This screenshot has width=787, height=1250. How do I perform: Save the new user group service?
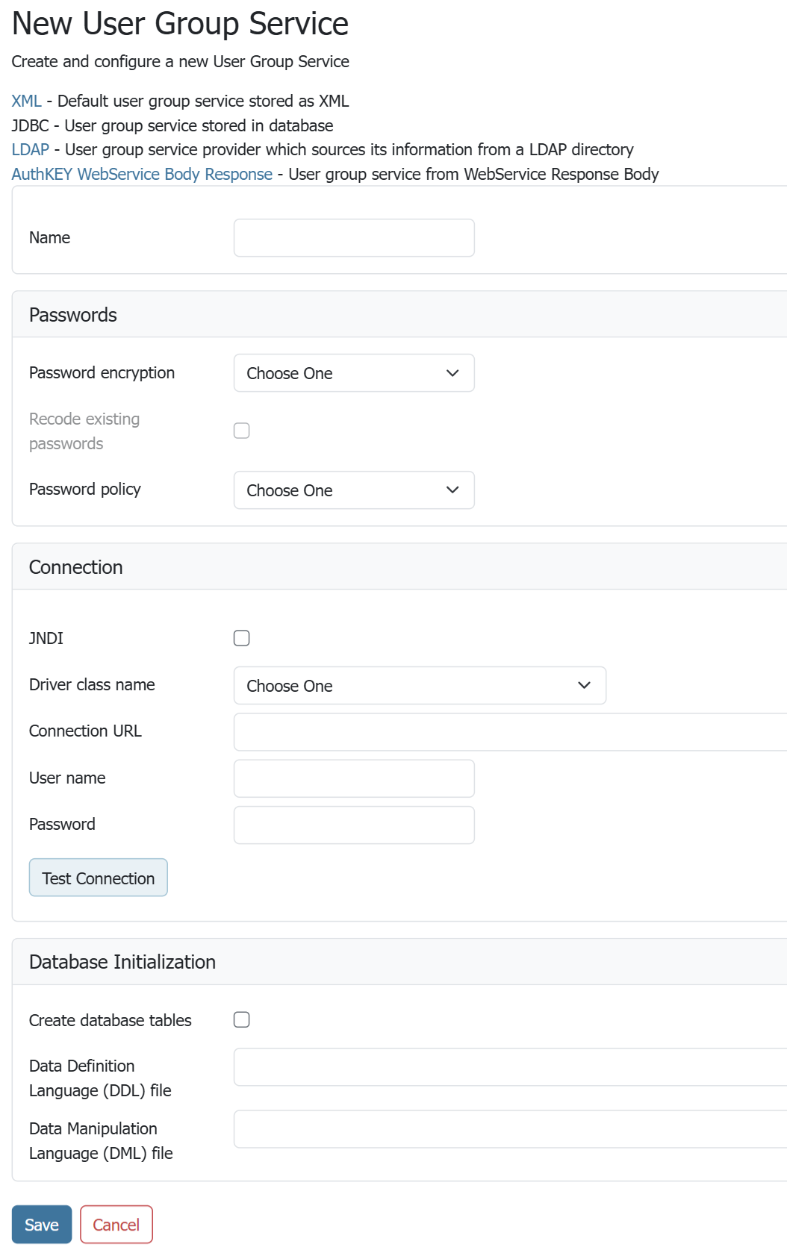pyautogui.click(x=42, y=1225)
